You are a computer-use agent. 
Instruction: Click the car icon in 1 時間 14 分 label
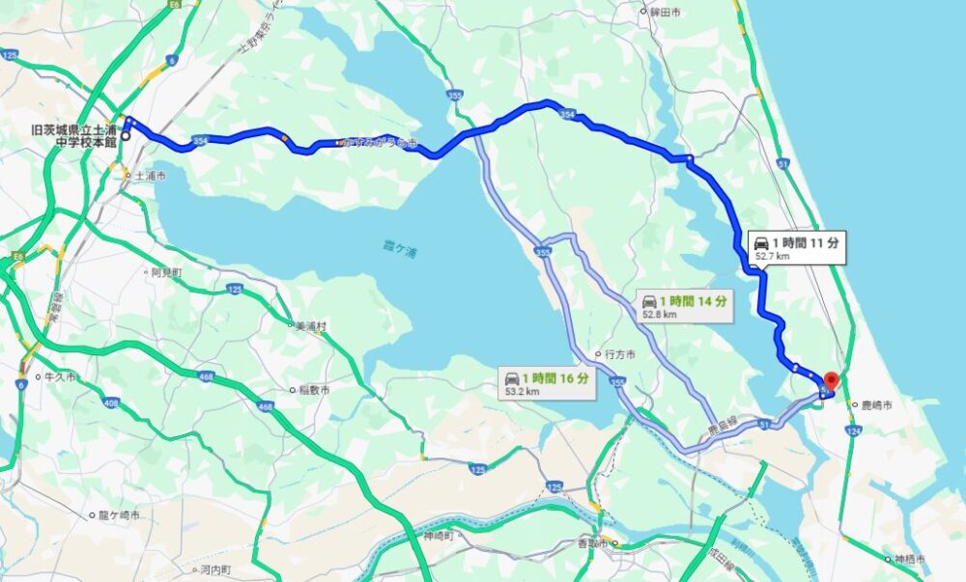click(650, 301)
